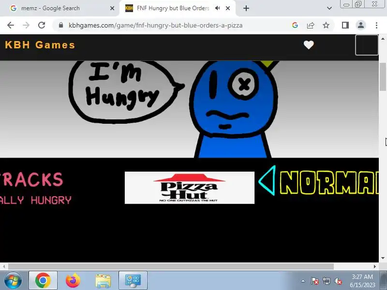Click the horizontal scroll right arrow
Screen dimensions: 387x290
click(x=374, y=267)
